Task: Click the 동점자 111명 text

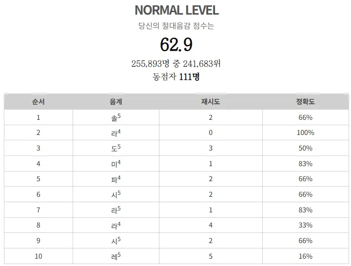Action: click(x=176, y=76)
